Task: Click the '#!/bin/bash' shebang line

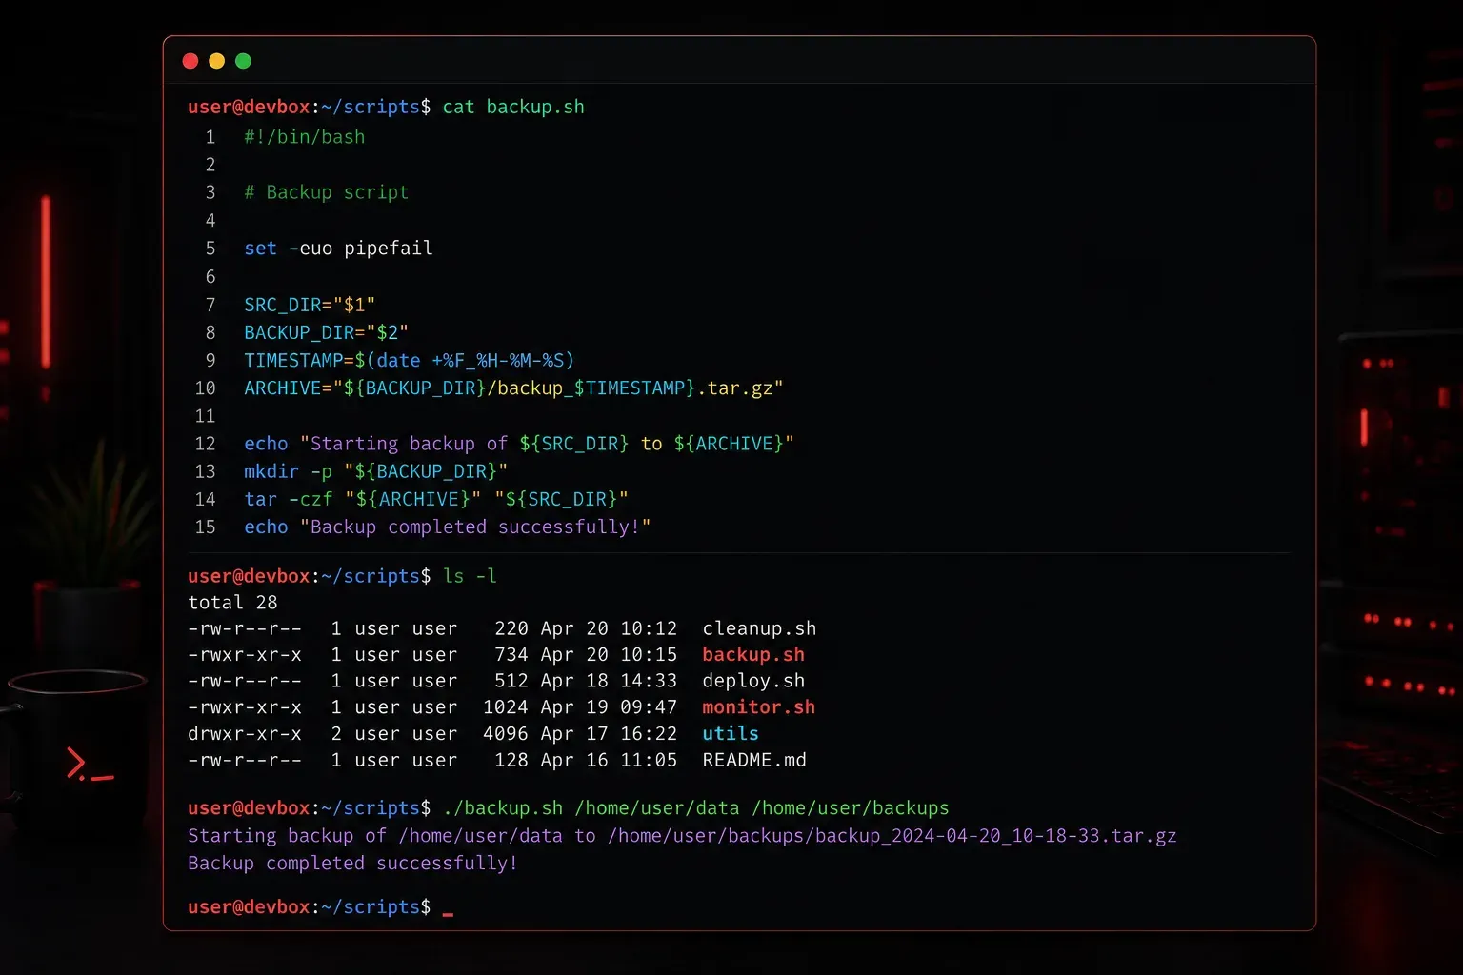Action: tap(305, 137)
